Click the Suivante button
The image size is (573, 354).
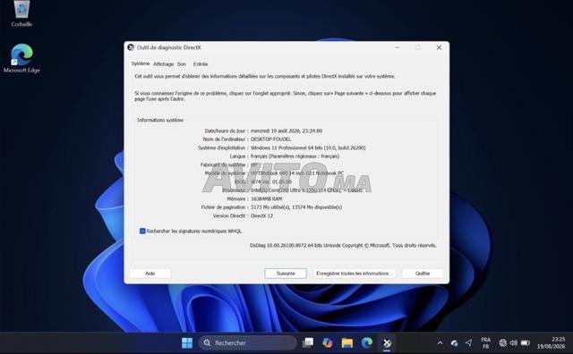286,274
